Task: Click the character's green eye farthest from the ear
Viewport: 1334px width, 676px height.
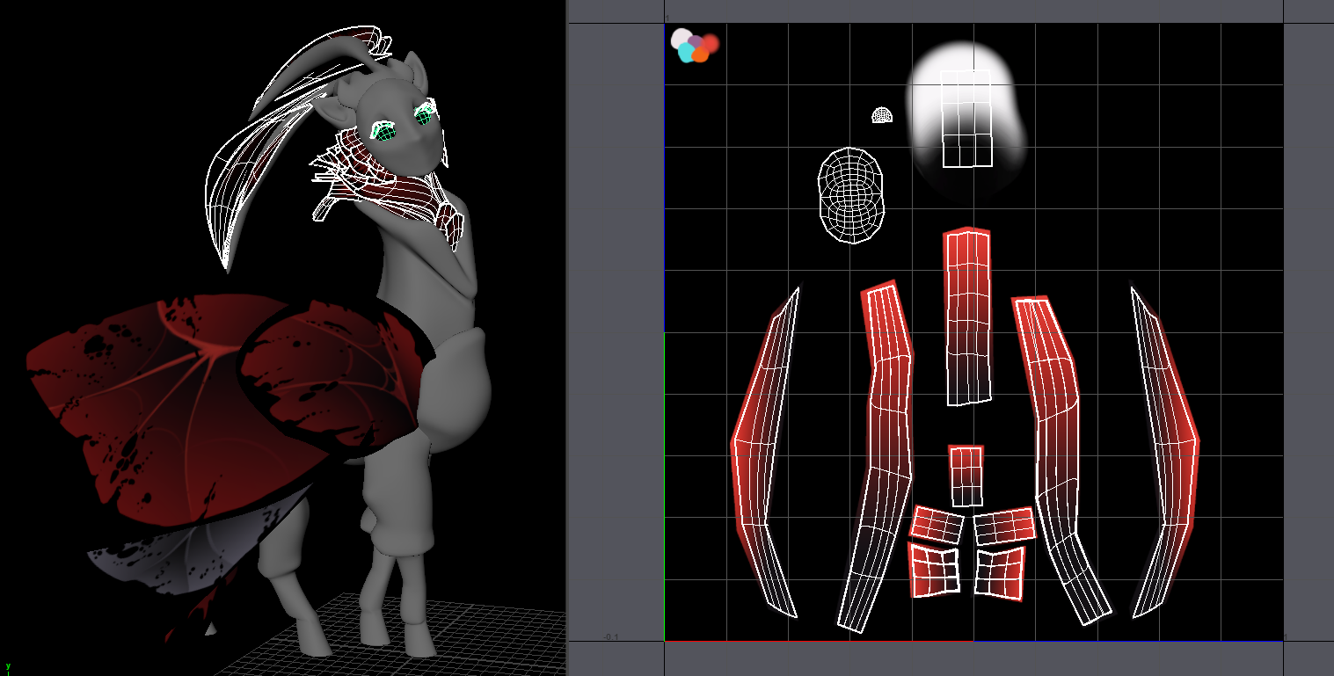Action: click(x=425, y=114)
